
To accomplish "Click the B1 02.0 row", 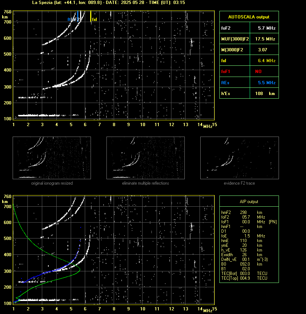I will pos(236,269).
